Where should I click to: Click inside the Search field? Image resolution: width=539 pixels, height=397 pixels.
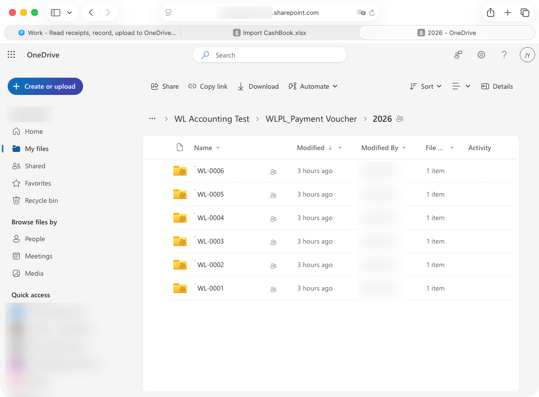pos(269,55)
